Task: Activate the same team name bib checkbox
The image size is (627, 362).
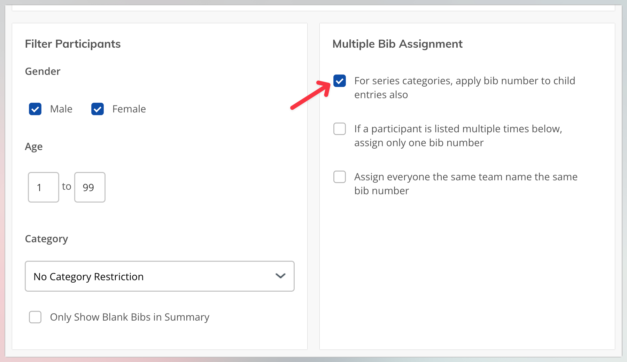Action: click(339, 177)
